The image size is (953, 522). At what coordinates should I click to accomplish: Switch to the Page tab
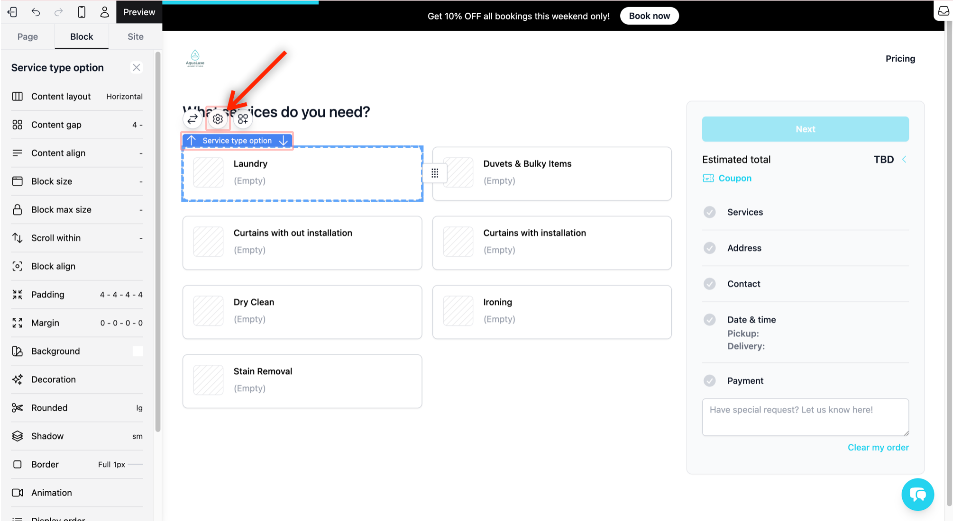coord(27,36)
